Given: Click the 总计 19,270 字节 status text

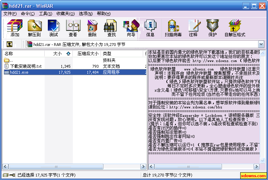Looking at the screenshot, I should (x=167, y=175).
